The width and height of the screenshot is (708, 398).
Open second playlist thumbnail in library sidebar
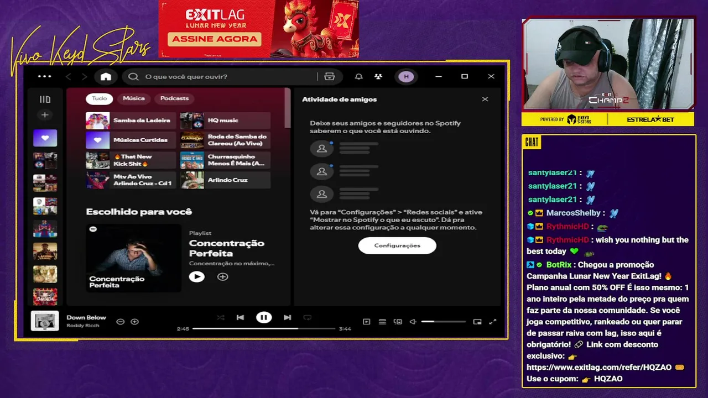(x=45, y=161)
